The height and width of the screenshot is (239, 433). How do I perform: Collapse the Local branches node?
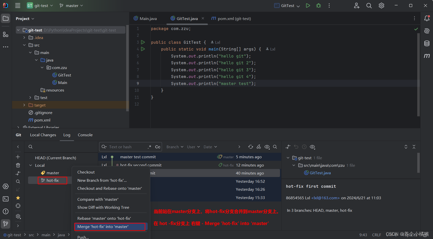click(x=31, y=165)
